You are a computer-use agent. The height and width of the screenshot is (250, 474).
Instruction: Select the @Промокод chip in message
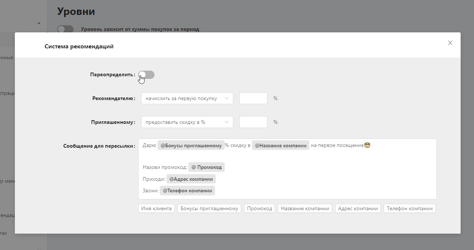click(207, 167)
